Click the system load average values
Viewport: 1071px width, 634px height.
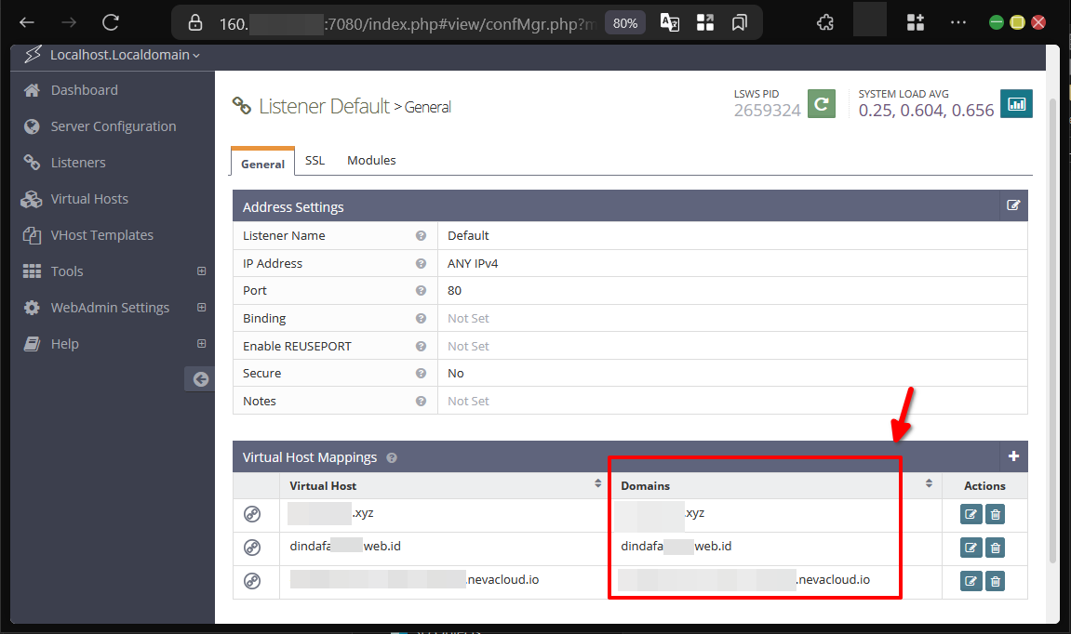(926, 111)
